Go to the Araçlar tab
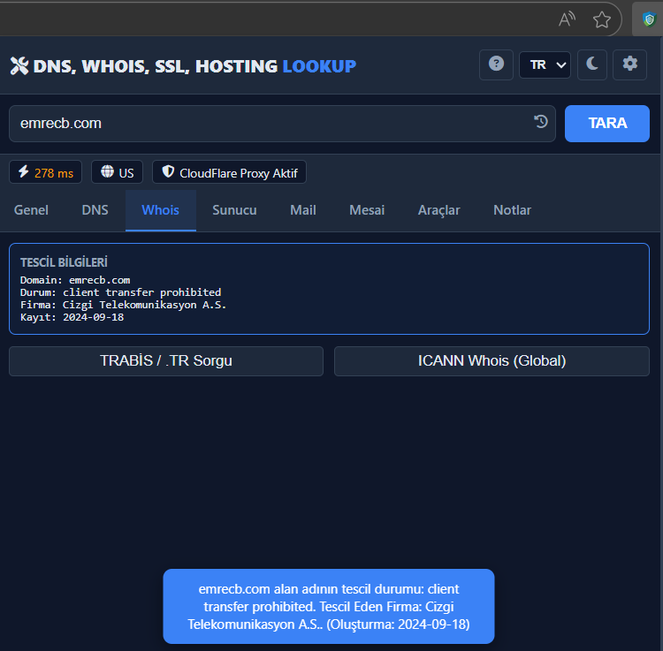 coord(438,210)
